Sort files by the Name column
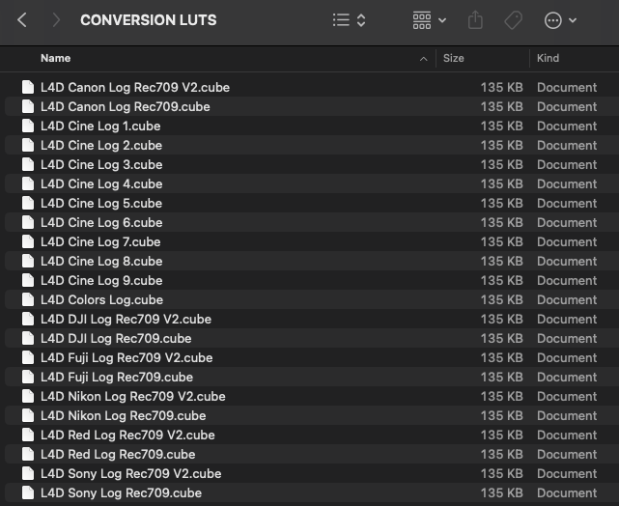619x506 pixels. coord(56,58)
